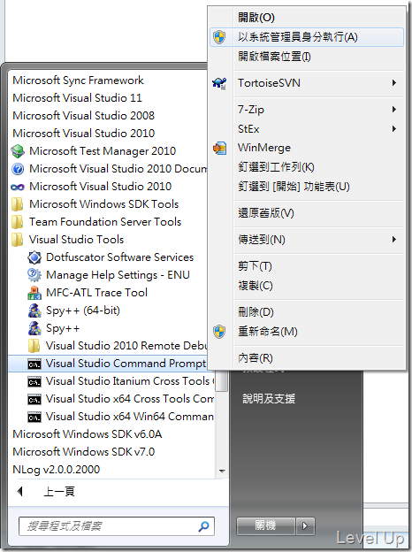
Task: Click the Manage Help Settings gear icon
Action: point(34,275)
